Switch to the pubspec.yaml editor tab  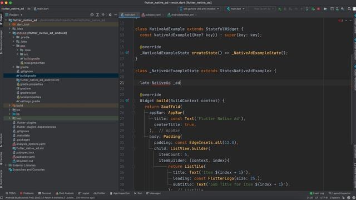[x=152, y=15]
